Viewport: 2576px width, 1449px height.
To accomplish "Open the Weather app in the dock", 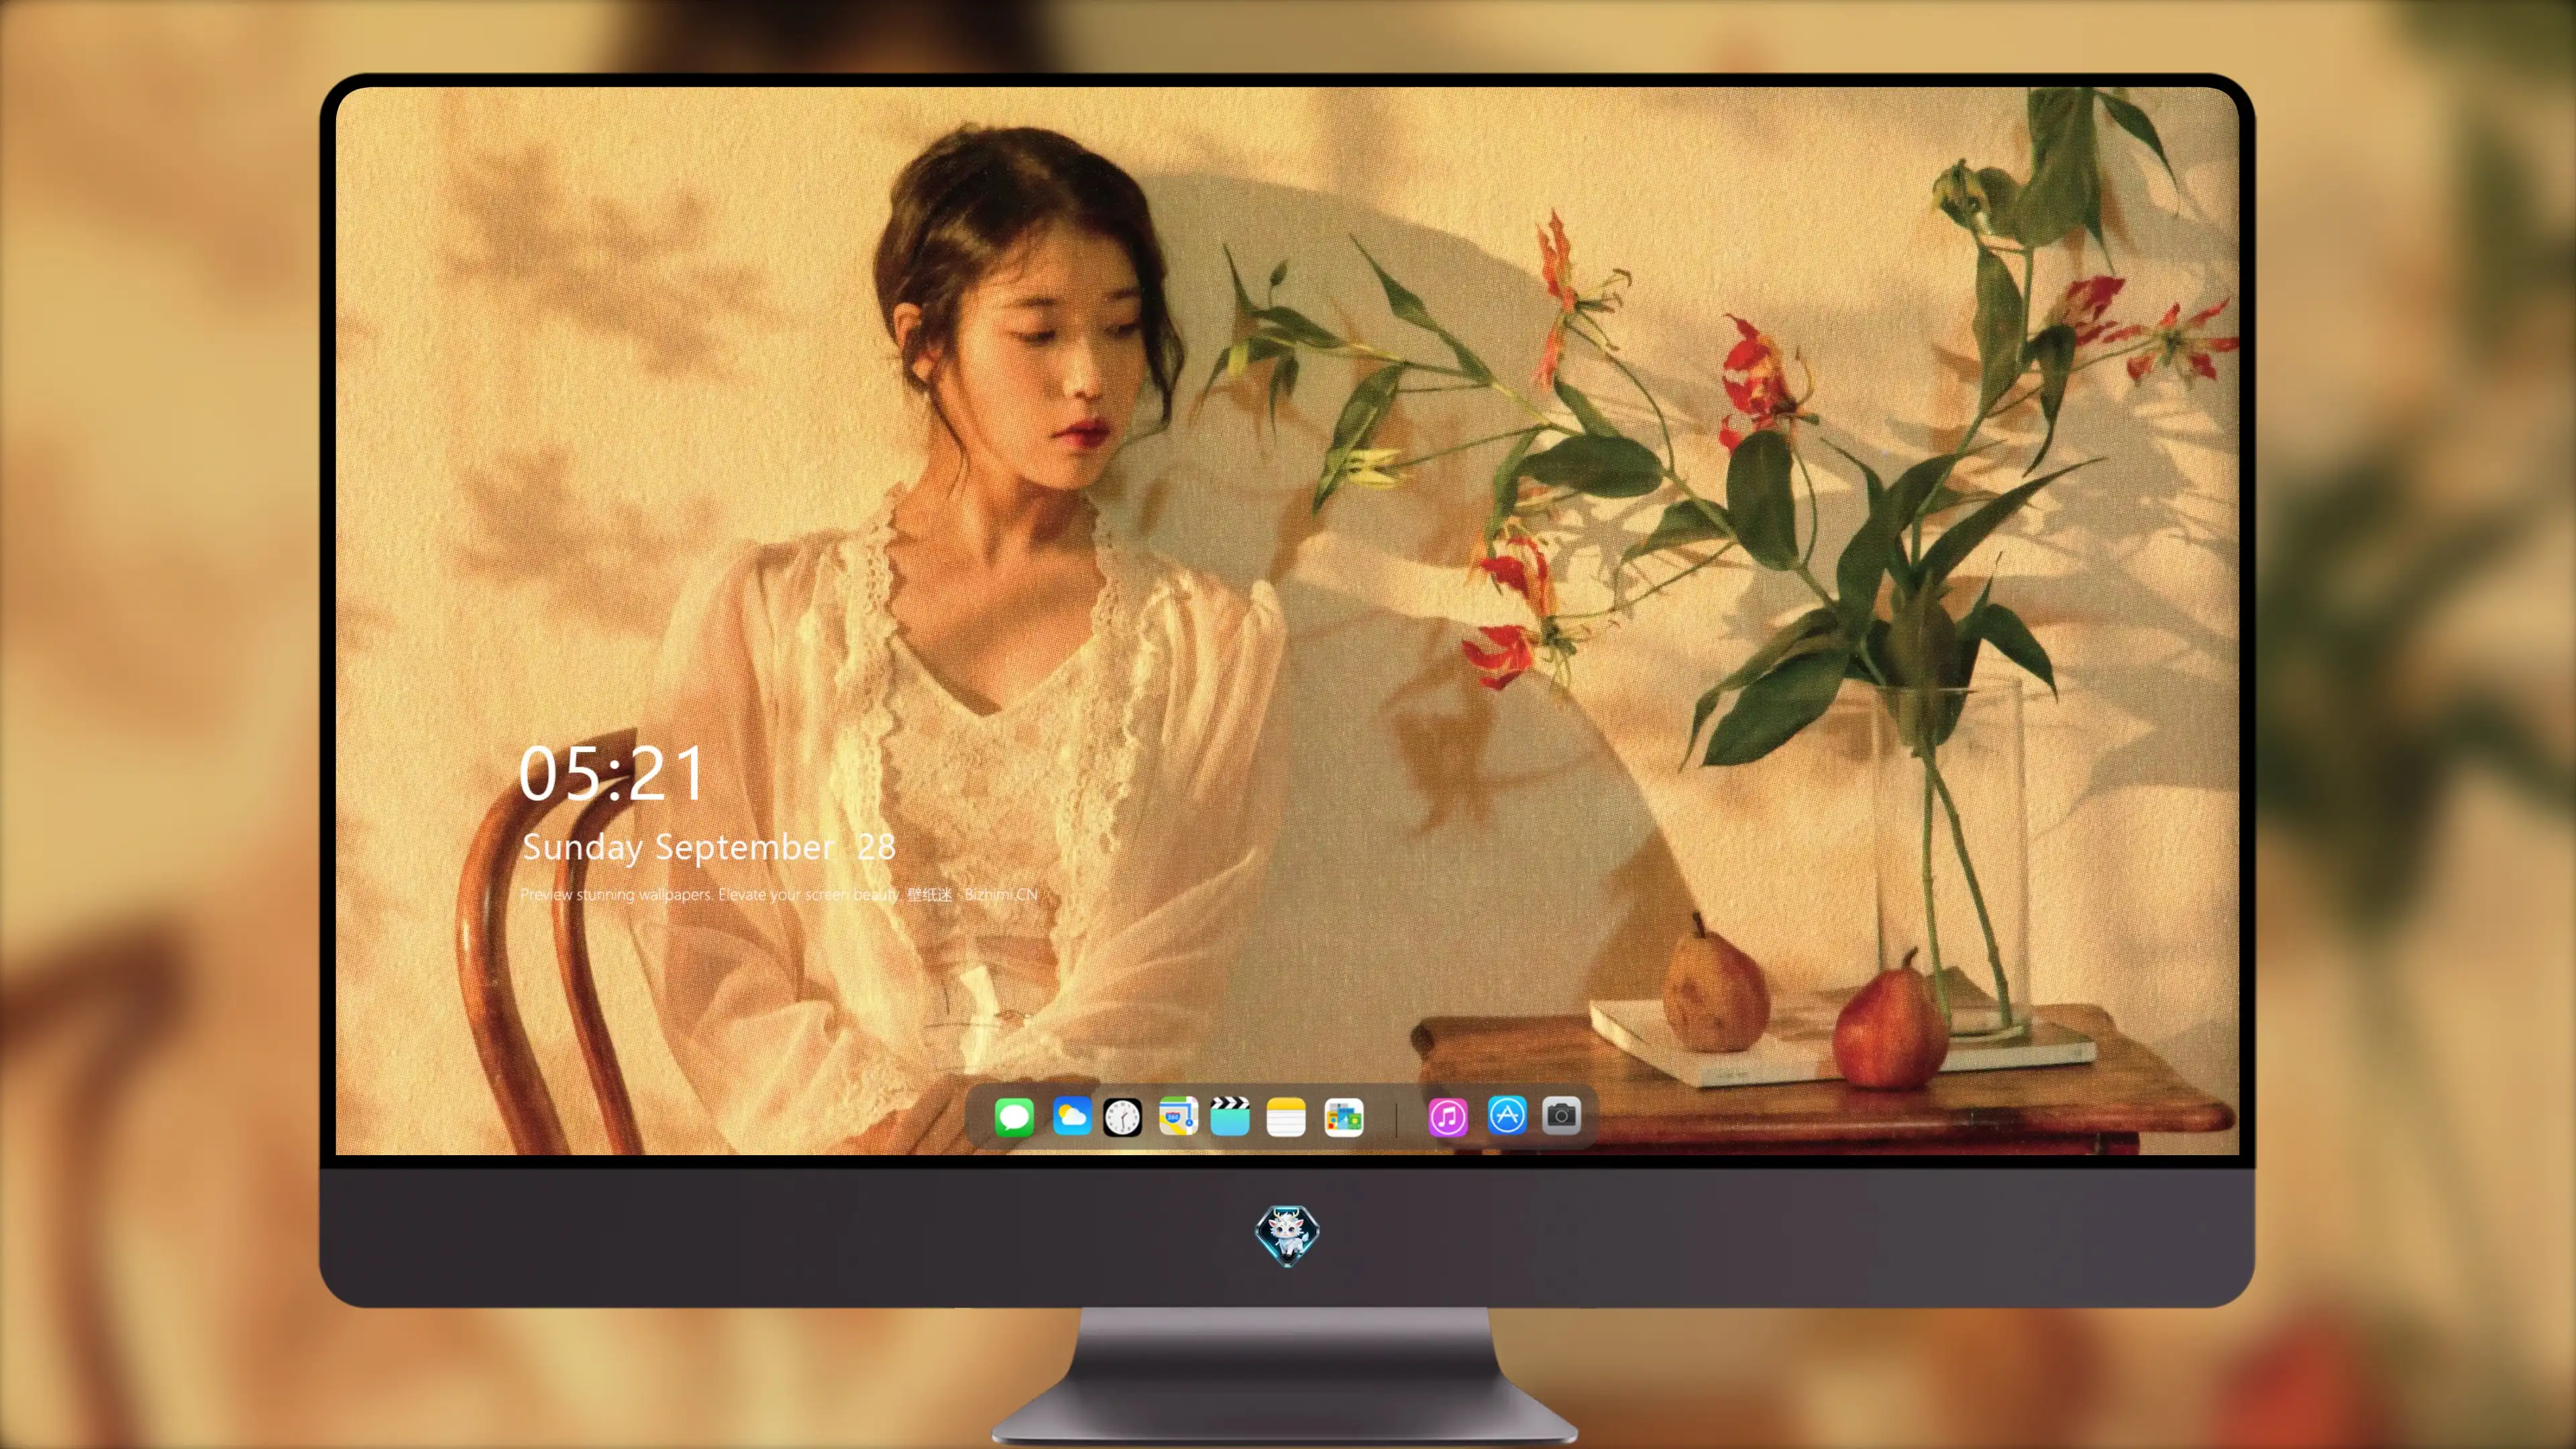I will pyautogui.click(x=1071, y=1116).
